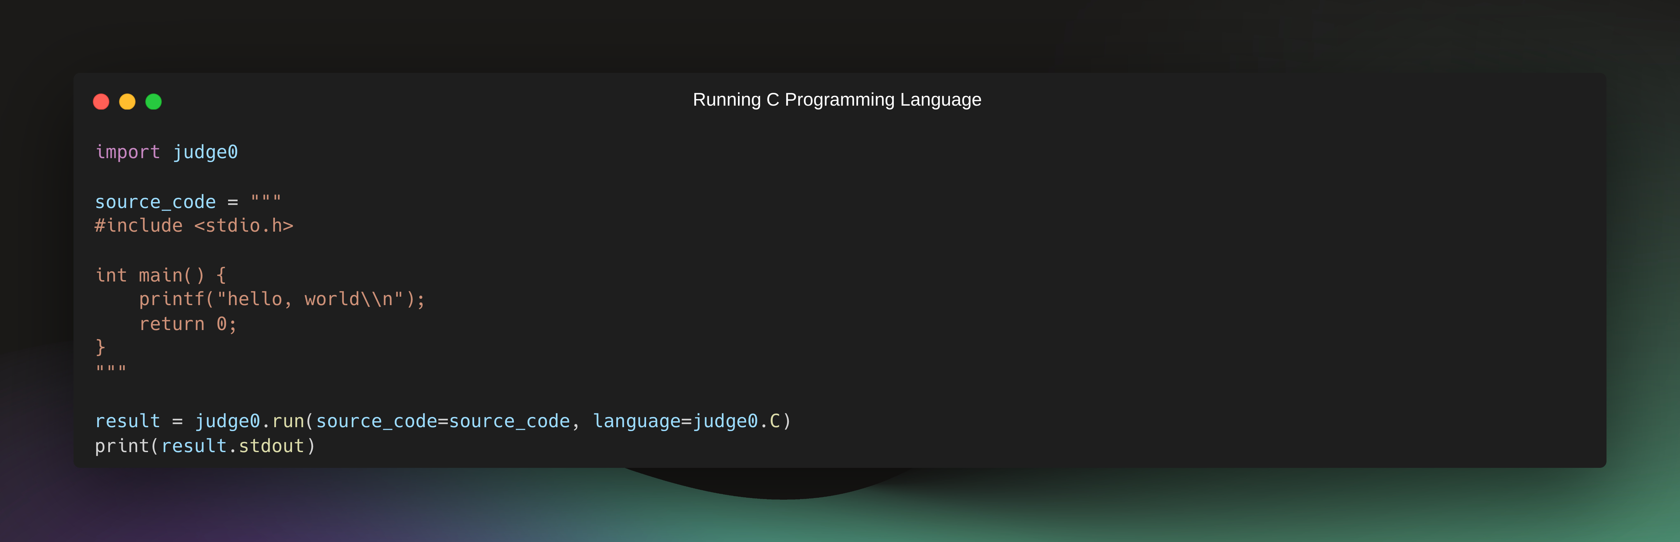The height and width of the screenshot is (542, 1680).
Task: Click the result variable assignment
Action: (x=128, y=421)
